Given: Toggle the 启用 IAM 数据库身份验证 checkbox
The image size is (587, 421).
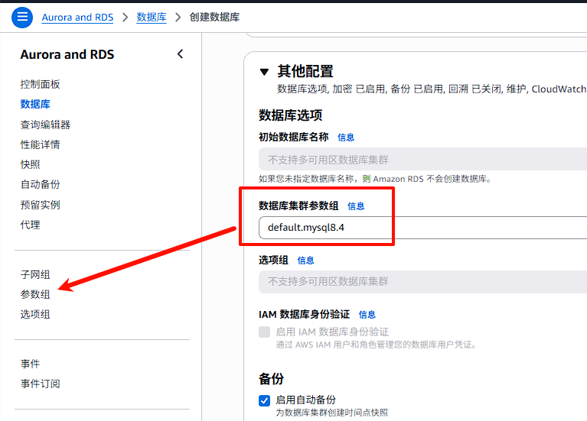Looking at the screenshot, I should click(264, 332).
